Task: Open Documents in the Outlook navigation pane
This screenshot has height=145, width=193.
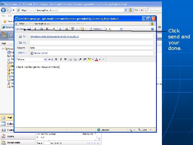Action: pyautogui.click(x=18, y=143)
